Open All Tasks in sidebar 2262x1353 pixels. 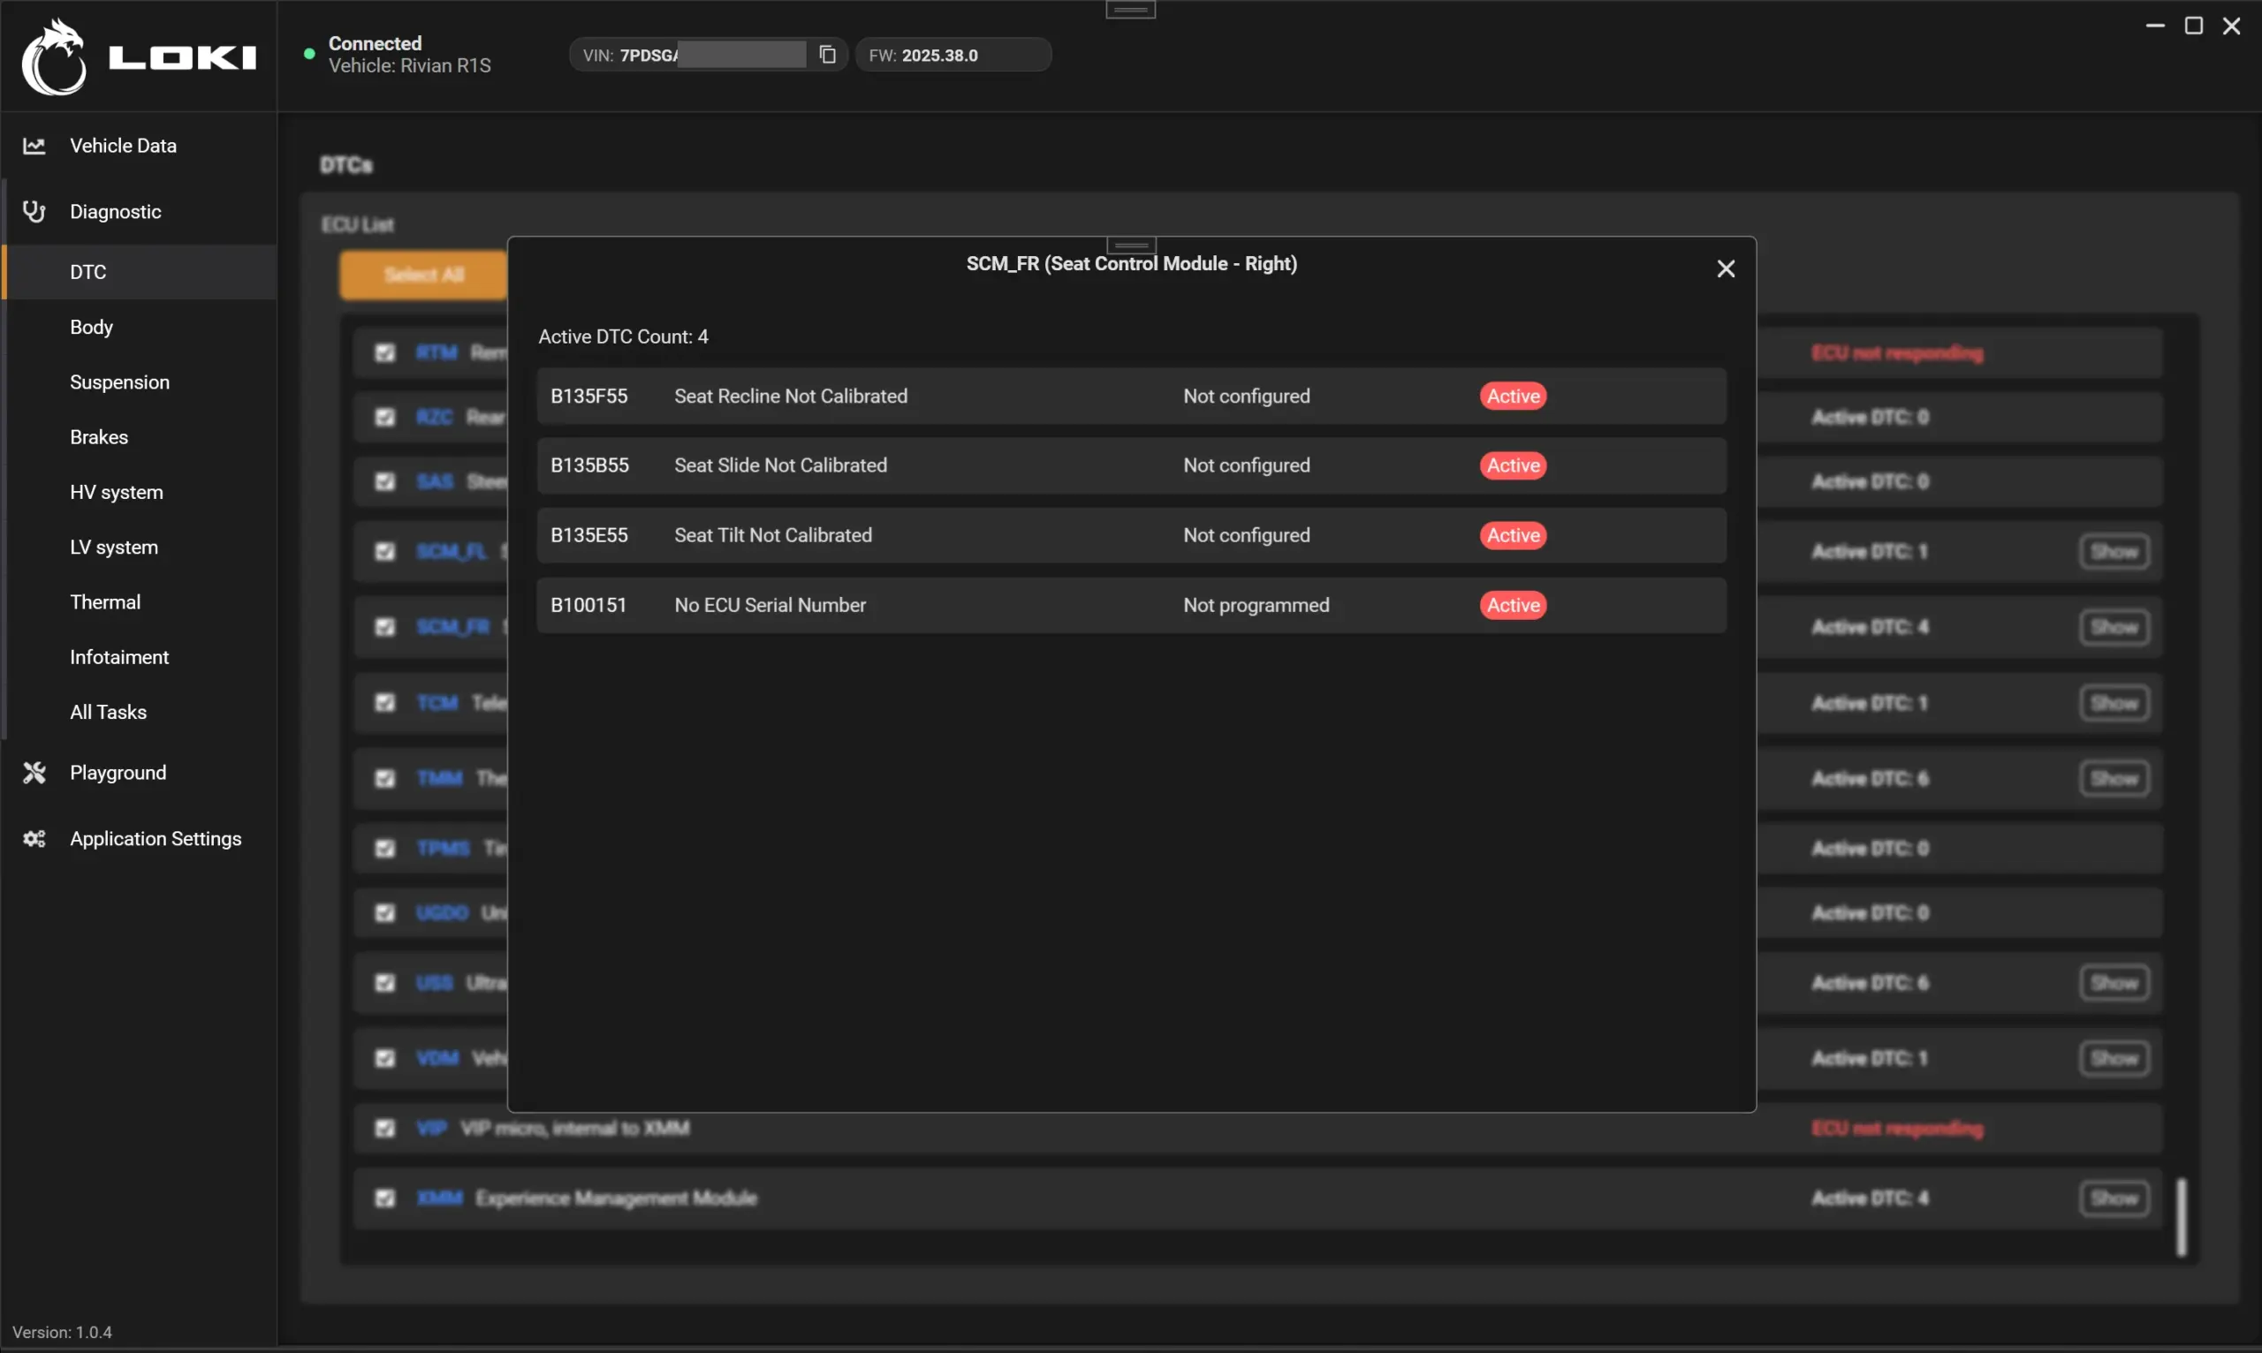point(140,712)
